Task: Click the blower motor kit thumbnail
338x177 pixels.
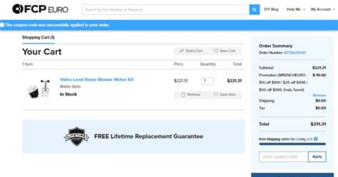Action: [38, 88]
